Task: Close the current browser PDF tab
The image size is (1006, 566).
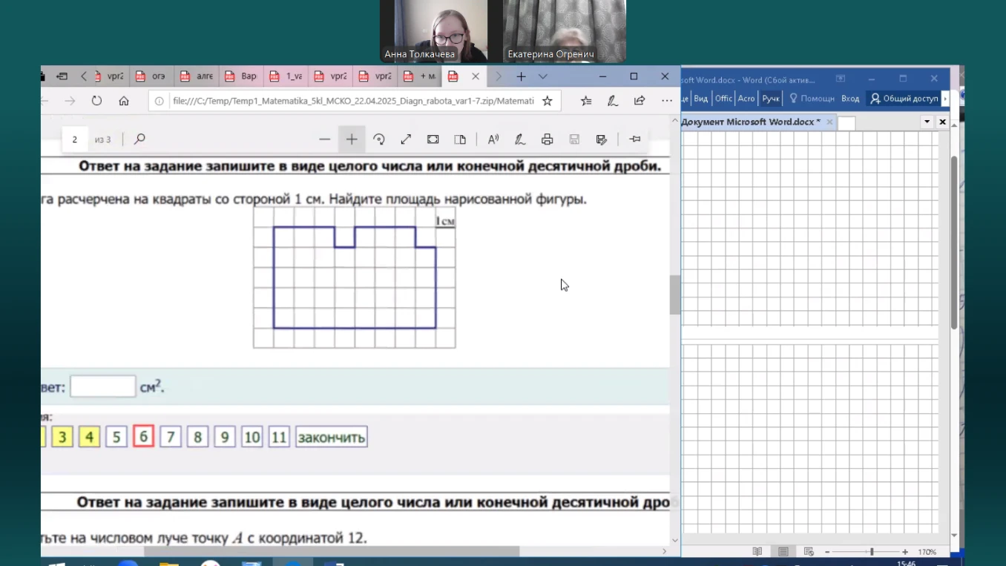Action: [476, 76]
